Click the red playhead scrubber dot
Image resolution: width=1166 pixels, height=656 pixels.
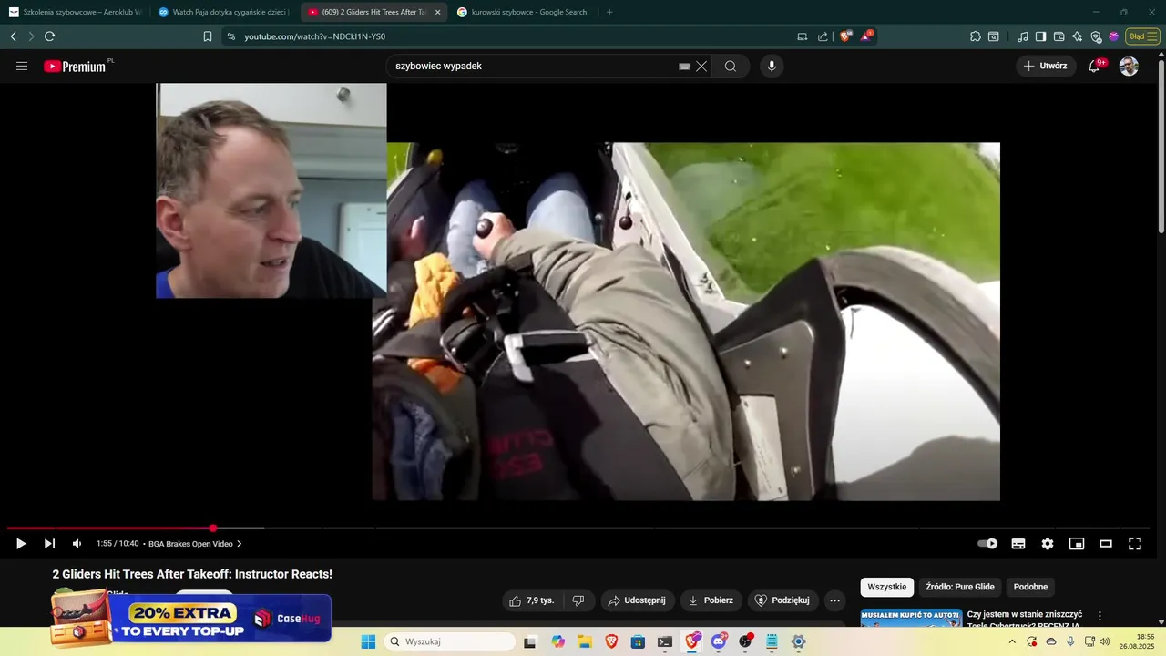click(213, 528)
